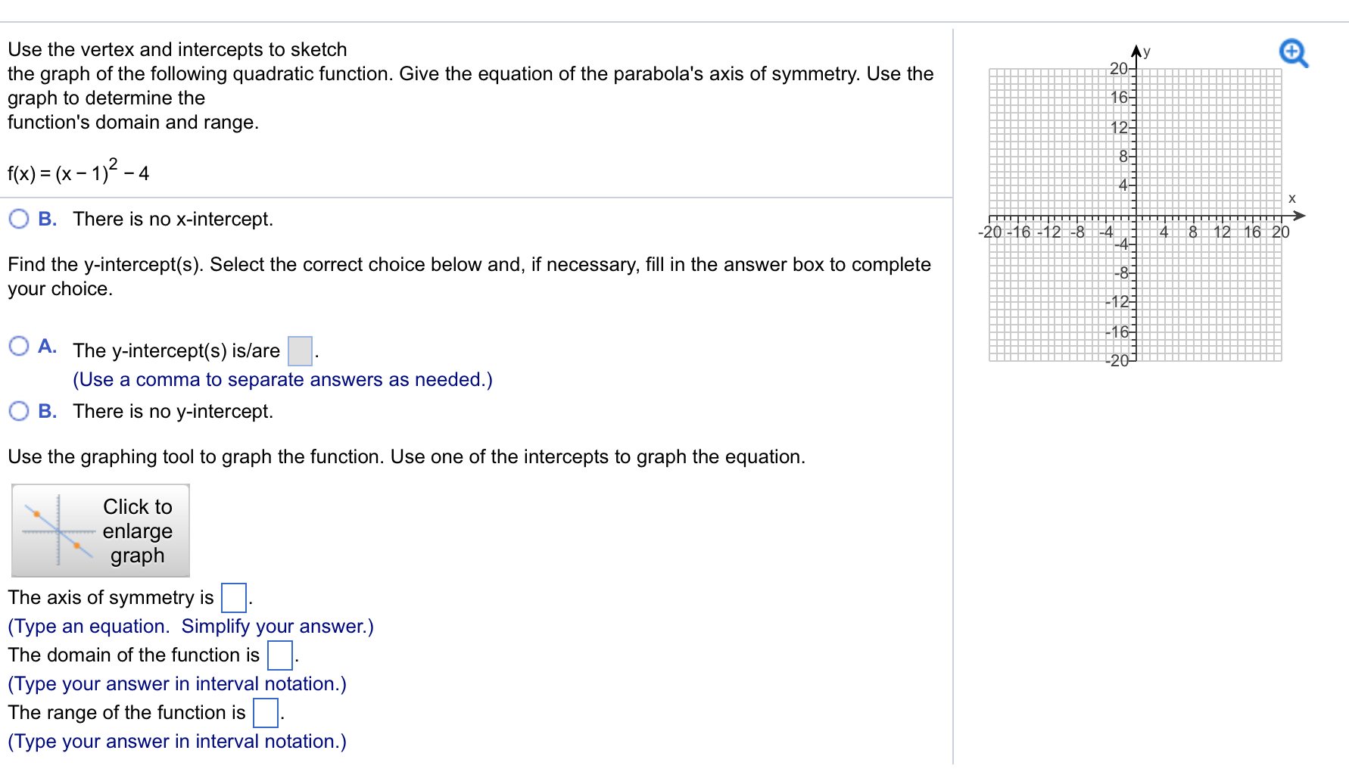
Task: Click the zoom magnifier icon above the graph
Action: click(1293, 53)
